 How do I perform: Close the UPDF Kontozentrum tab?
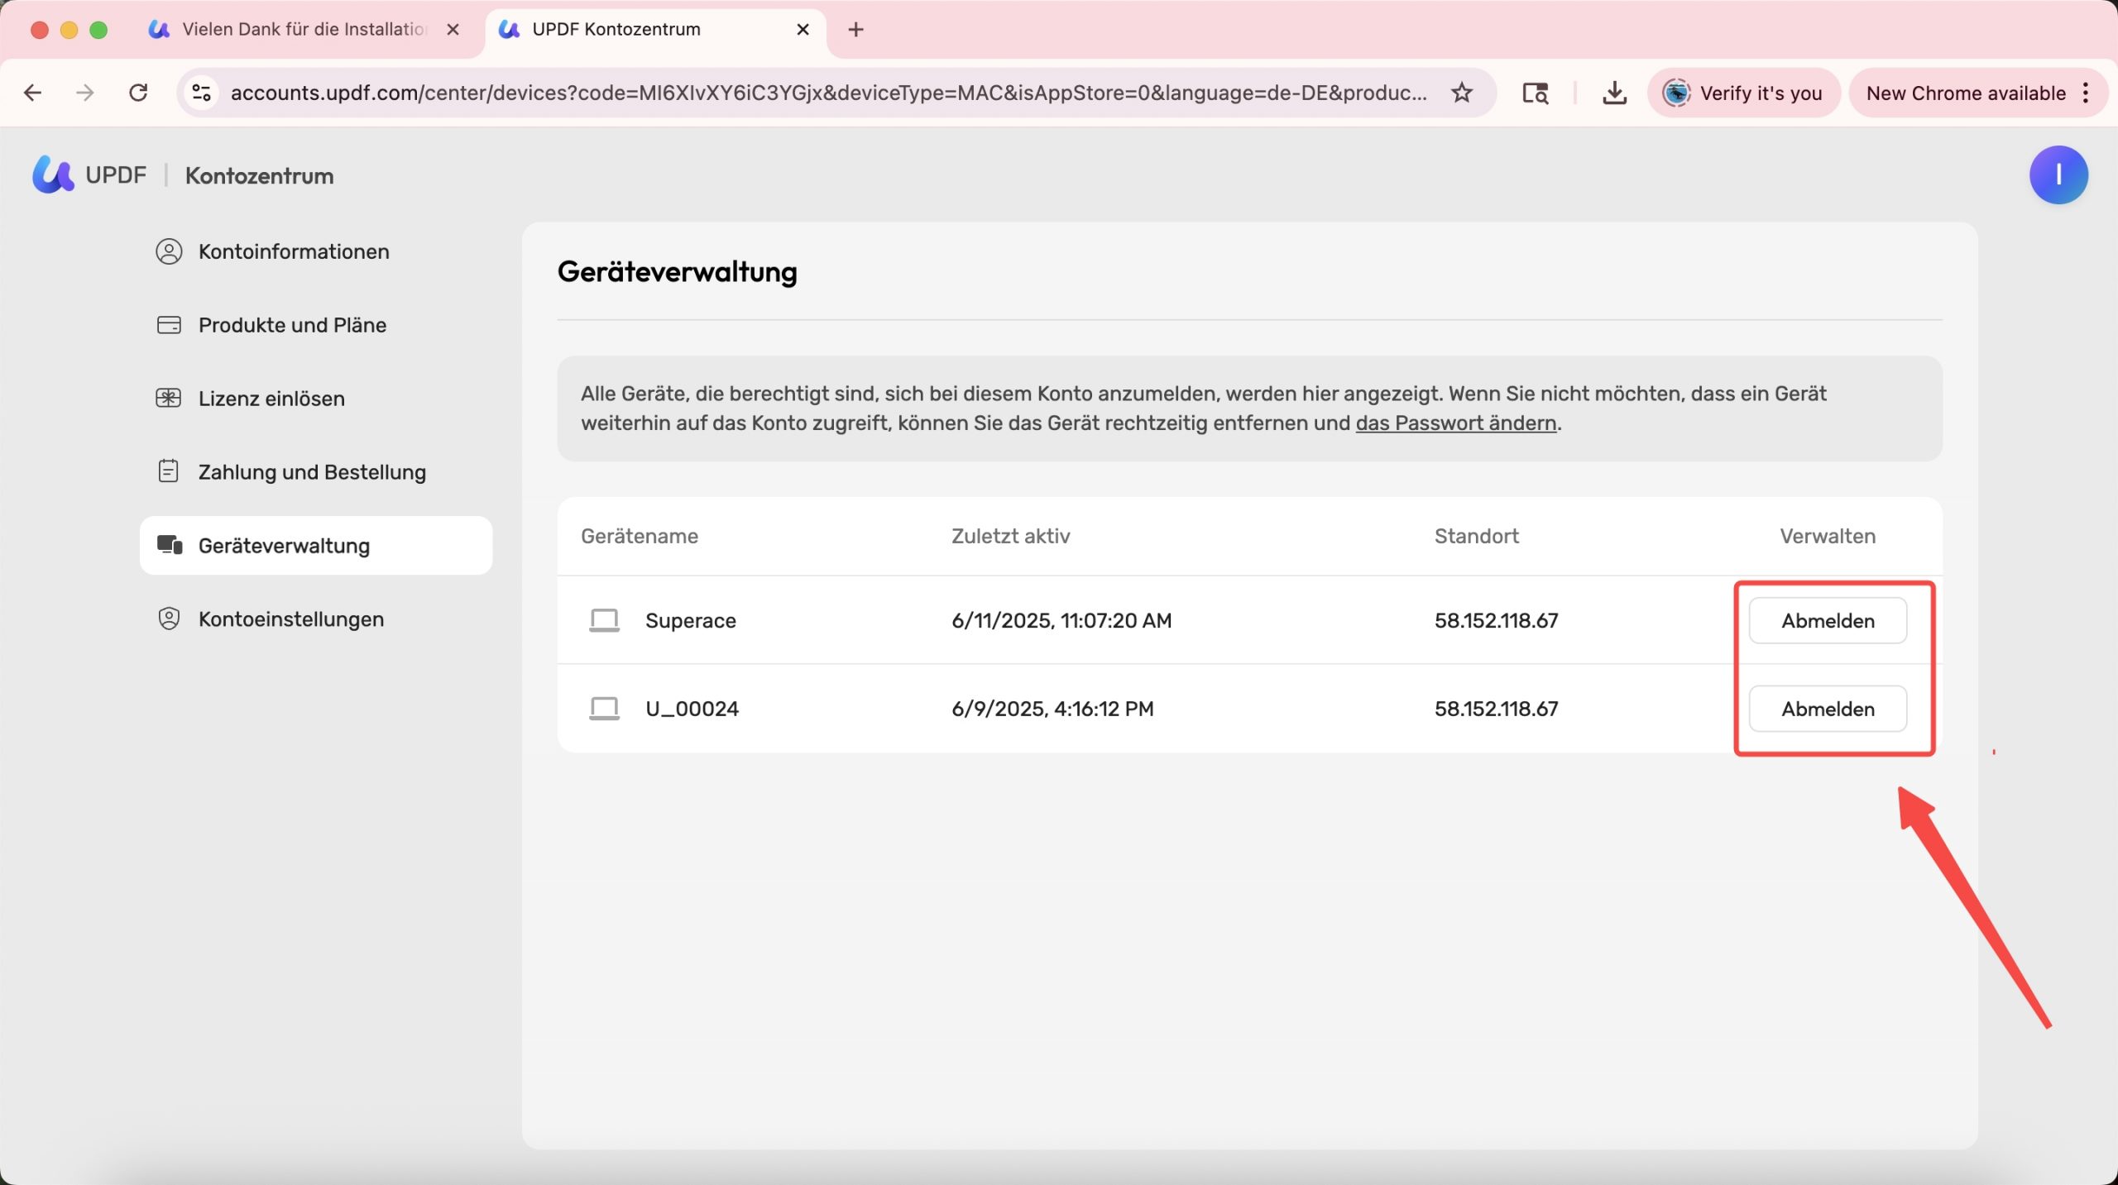[x=803, y=30]
